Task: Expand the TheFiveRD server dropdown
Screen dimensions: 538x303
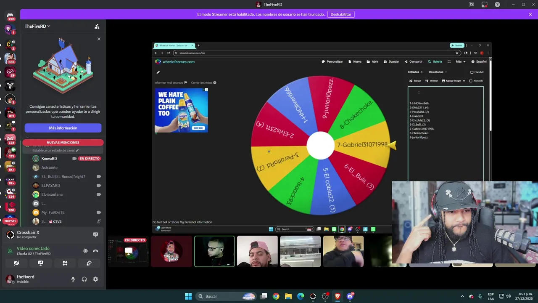Action: click(x=37, y=26)
